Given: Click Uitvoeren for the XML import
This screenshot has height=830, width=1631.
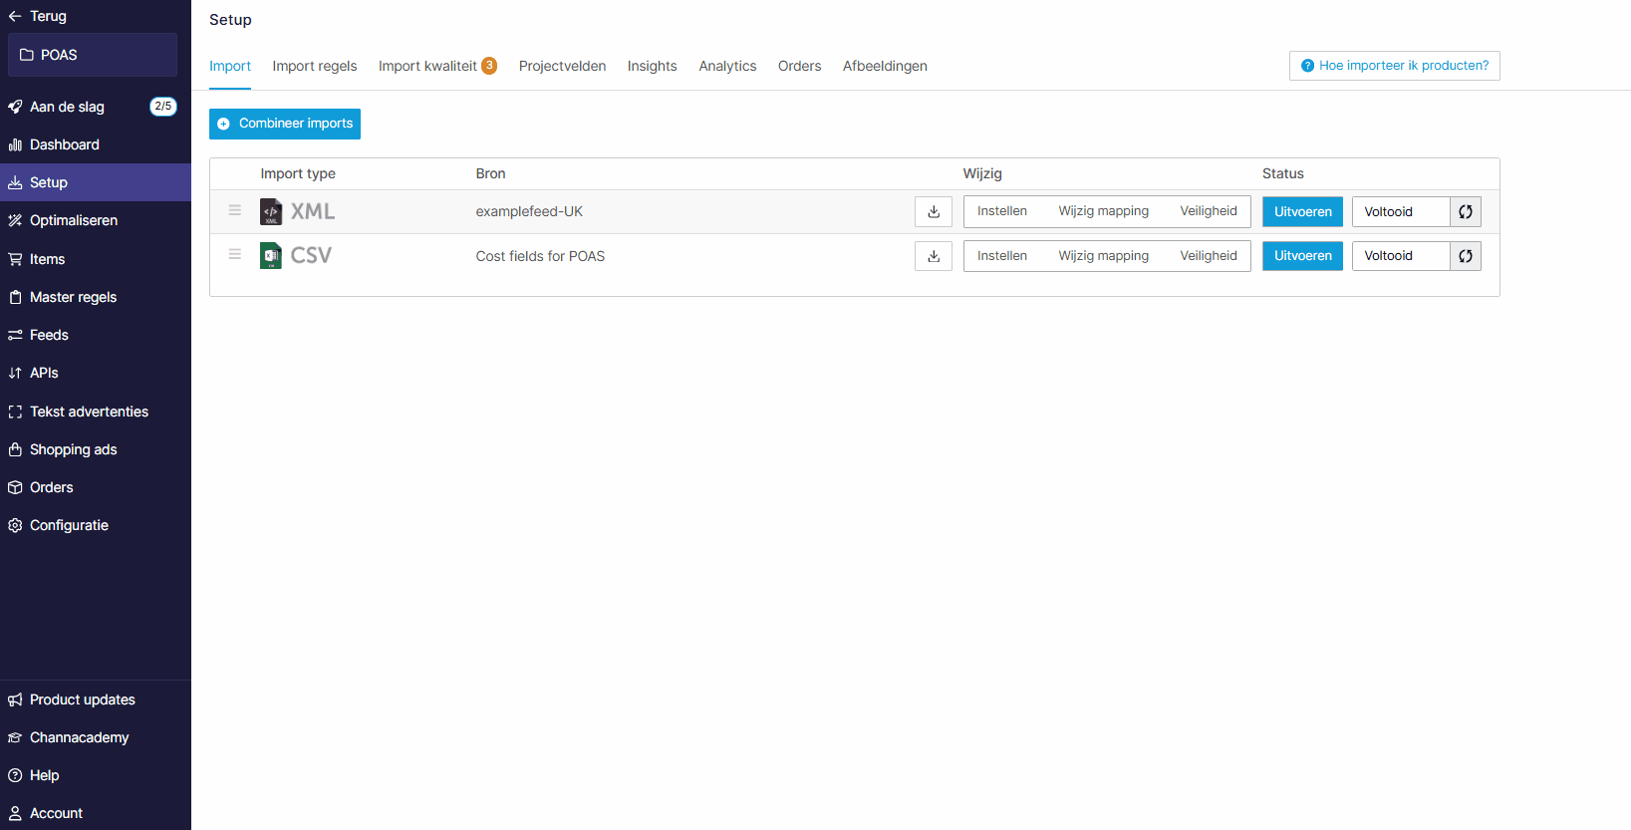Looking at the screenshot, I should (x=1303, y=211).
